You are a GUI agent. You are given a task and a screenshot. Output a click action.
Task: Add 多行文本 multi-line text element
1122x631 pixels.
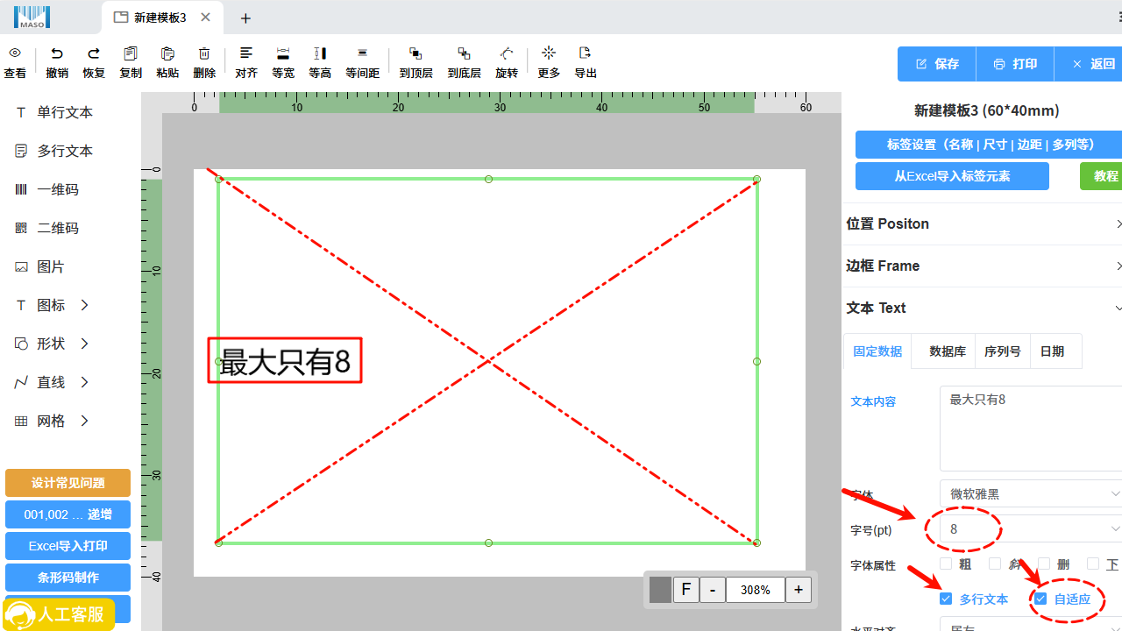[54, 151]
